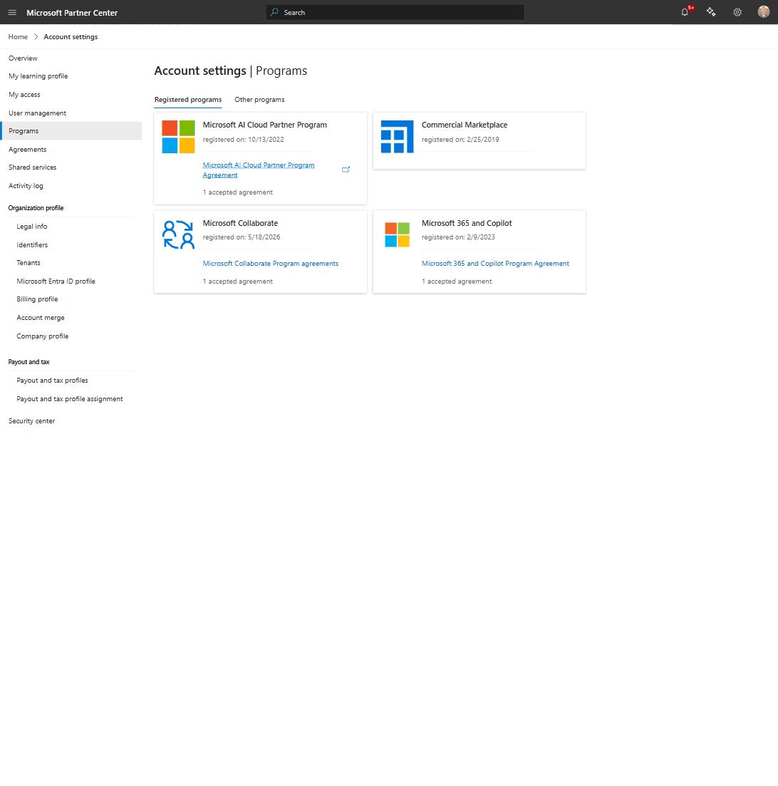
Task: Click the Microsoft Collaborate card title
Action: tap(240, 223)
